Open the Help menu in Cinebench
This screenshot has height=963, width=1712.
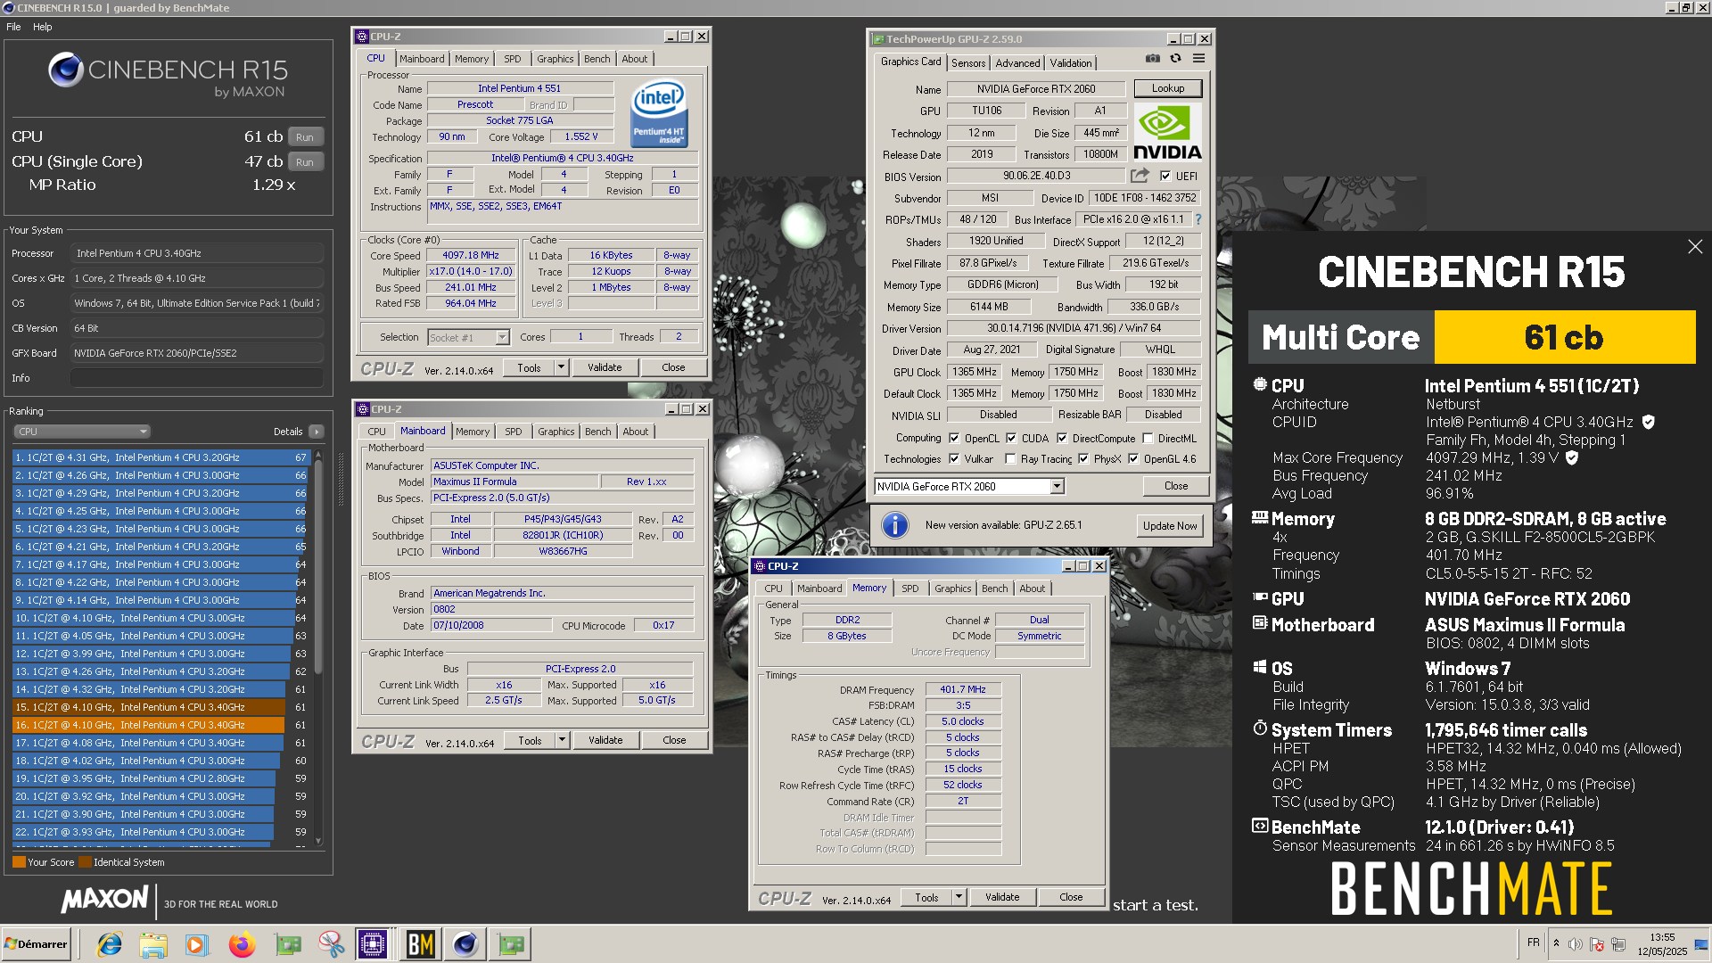point(43,27)
